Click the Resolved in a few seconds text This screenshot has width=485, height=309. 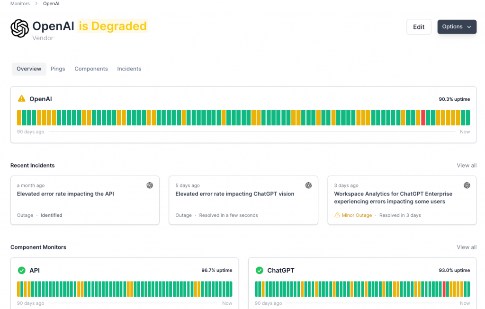pyautogui.click(x=228, y=215)
